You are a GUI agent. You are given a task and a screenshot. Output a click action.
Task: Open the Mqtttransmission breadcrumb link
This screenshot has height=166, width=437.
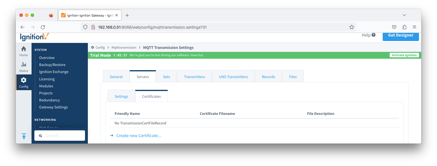pyautogui.click(x=124, y=47)
